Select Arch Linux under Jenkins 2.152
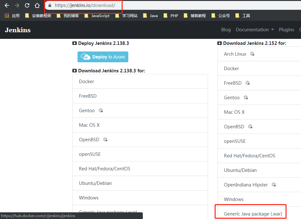Viewport: 301px width, 219px height. point(259,54)
